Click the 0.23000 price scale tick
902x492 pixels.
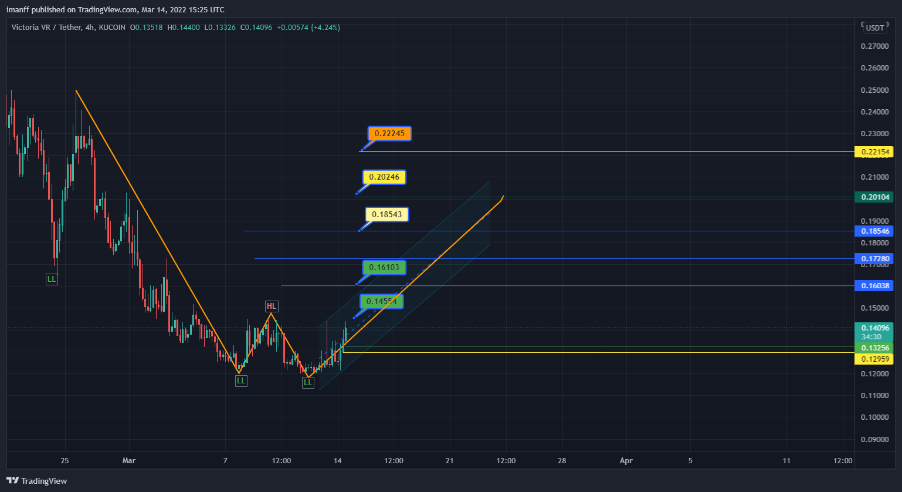point(874,134)
